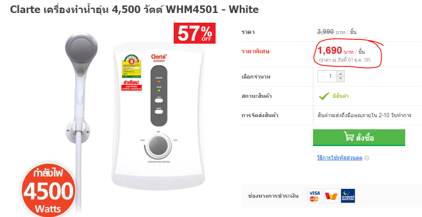Click the water heater product image
Viewport: 422px width, 217px height.
pos(158,116)
